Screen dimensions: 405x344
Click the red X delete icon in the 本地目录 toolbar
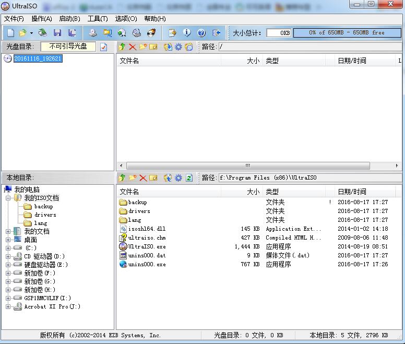143,178
